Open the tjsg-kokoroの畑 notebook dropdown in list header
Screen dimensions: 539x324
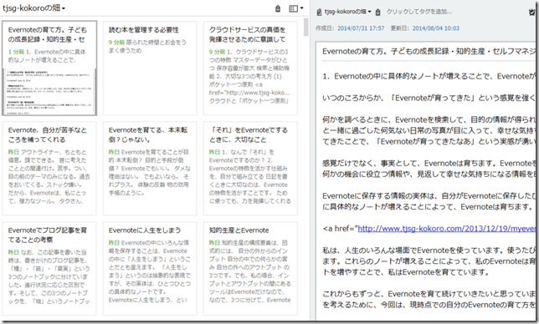33,8
